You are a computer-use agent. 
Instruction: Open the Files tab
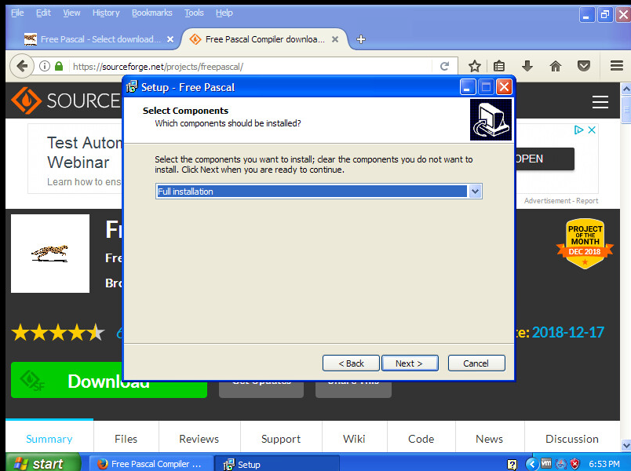pos(126,439)
